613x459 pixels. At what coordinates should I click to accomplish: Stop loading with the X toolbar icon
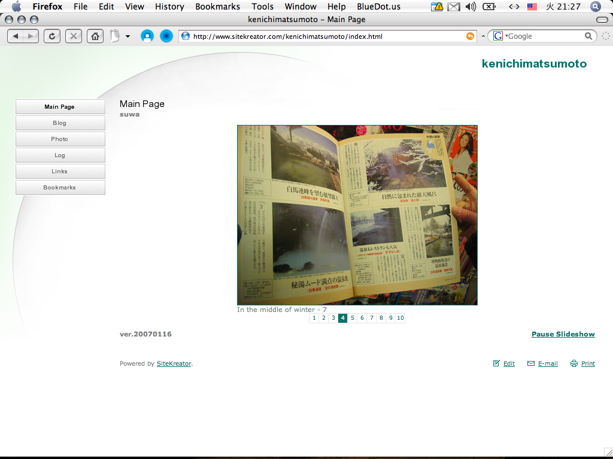pyautogui.click(x=74, y=36)
